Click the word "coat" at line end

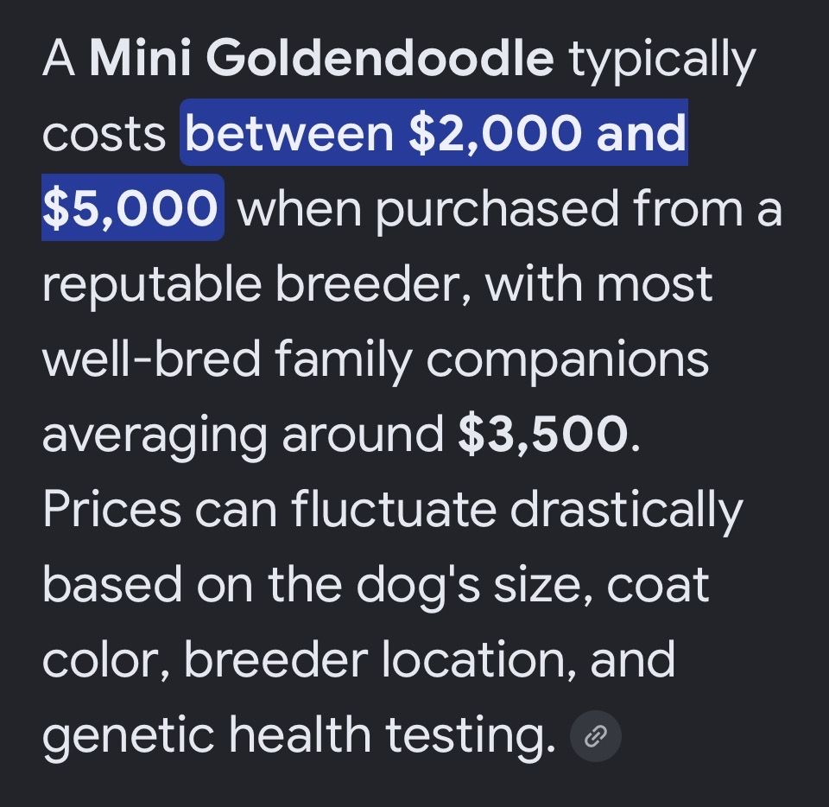658,586
